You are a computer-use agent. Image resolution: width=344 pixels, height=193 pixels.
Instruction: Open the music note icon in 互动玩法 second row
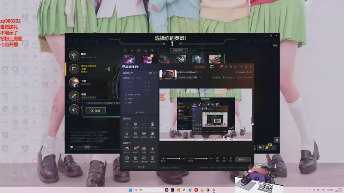tap(153, 134)
